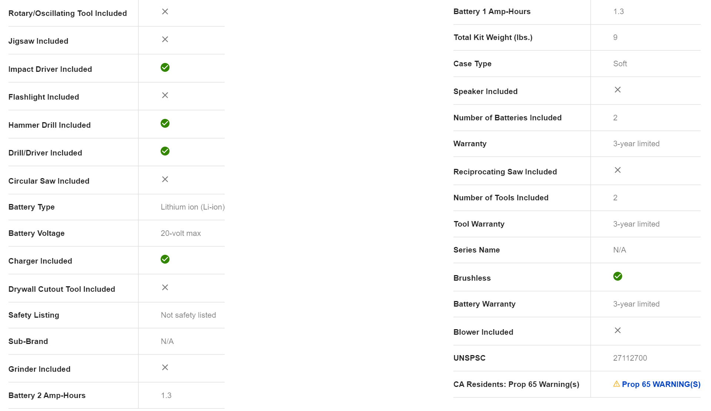Screen dimensions: 711x411
Task: Click the Brushless green checkmark icon
Action: (618, 276)
